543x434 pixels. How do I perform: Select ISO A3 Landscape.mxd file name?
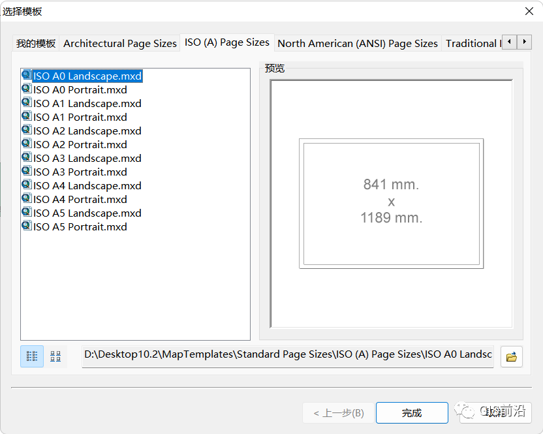[x=87, y=159]
